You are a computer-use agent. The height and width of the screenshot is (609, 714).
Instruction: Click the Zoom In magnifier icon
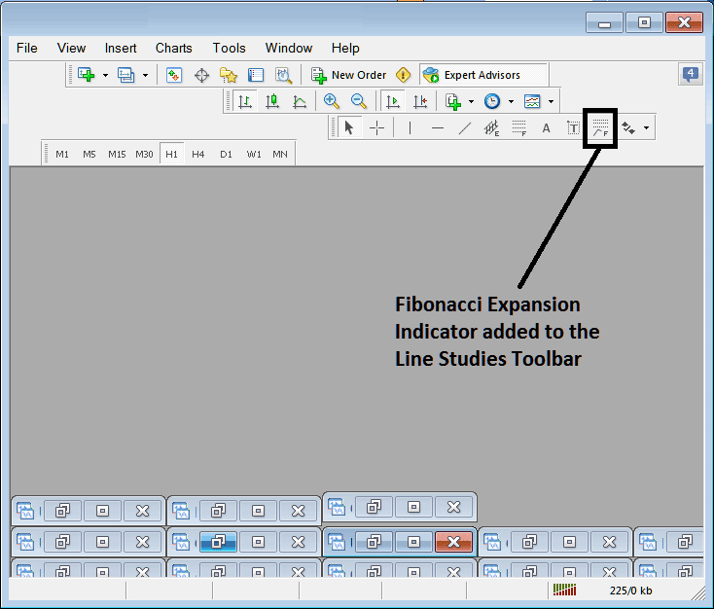coord(332,101)
